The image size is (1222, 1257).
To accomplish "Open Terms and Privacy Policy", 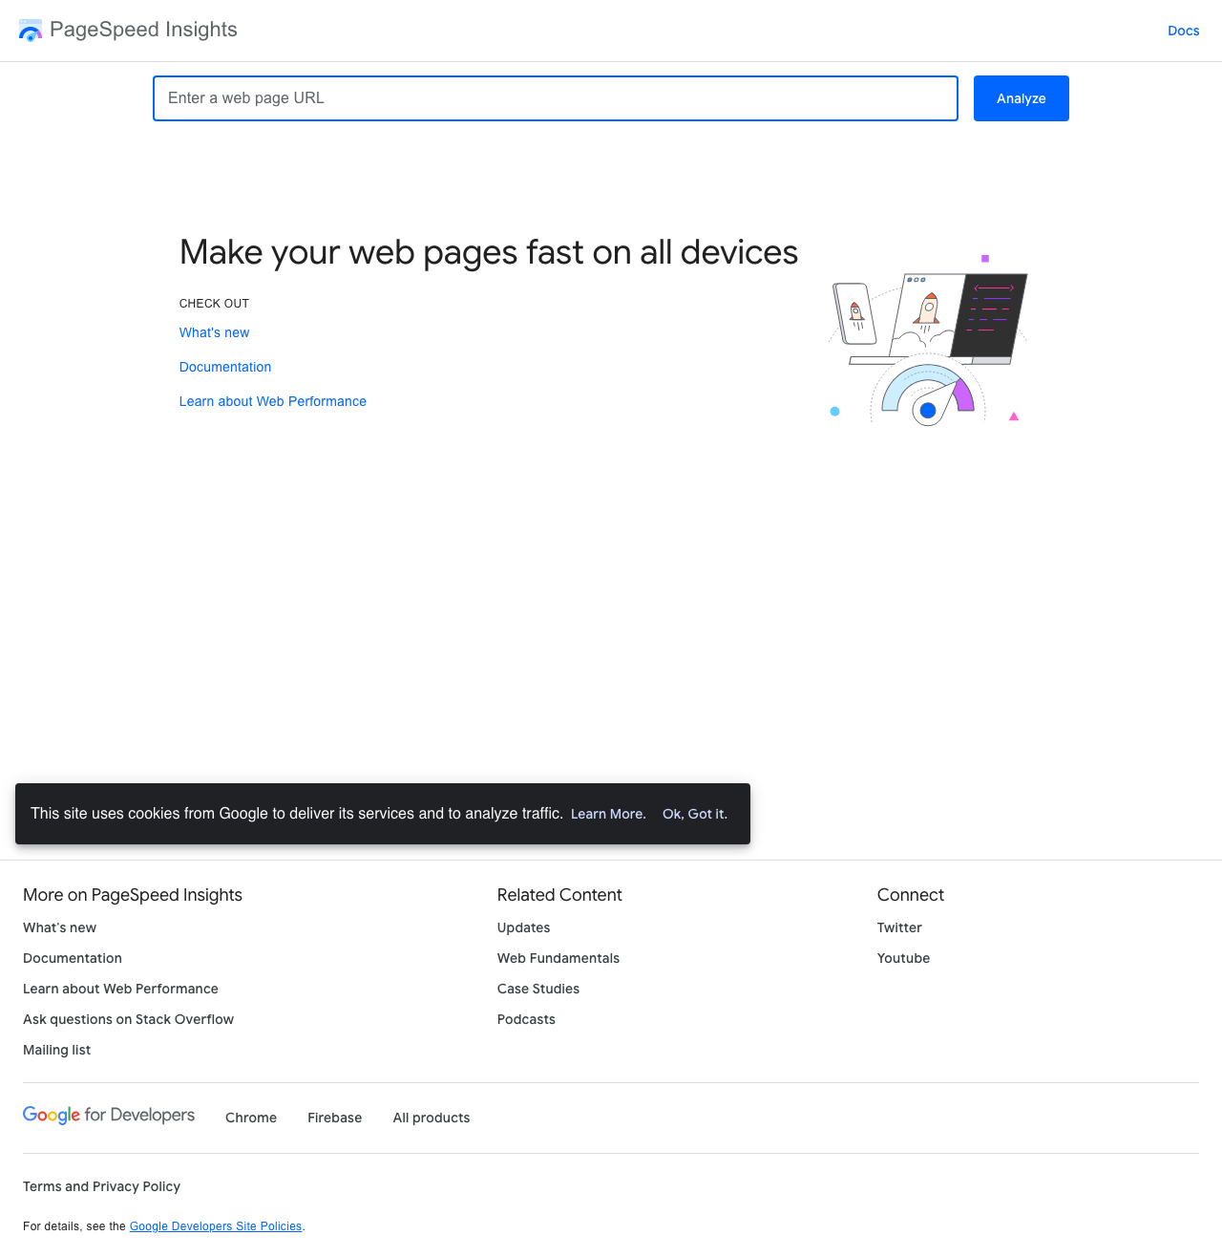I will pos(101,1186).
